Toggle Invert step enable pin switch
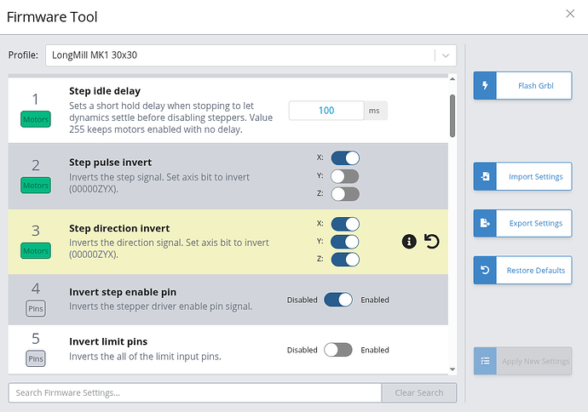Image resolution: width=588 pixels, height=412 pixels. [338, 300]
